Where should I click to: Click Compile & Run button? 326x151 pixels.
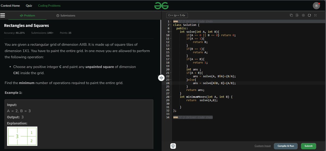[x=286, y=146]
